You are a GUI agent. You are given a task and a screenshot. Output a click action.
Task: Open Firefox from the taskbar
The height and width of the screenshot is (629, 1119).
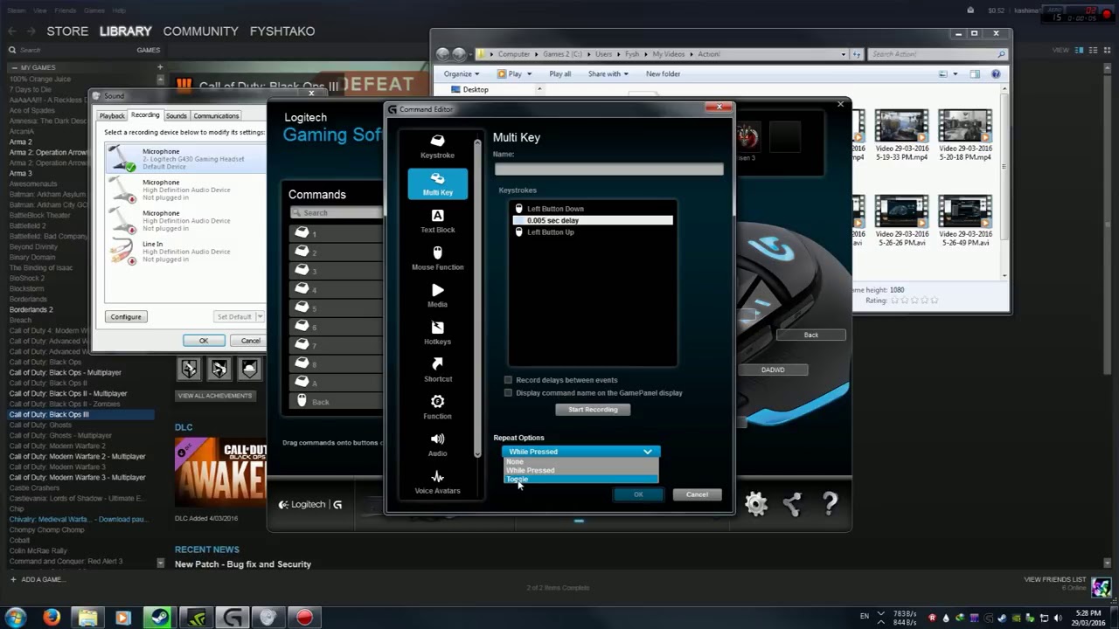52,618
